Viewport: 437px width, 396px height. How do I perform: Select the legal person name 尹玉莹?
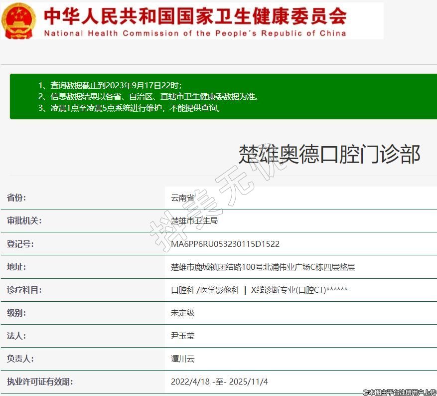pyautogui.click(x=182, y=336)
